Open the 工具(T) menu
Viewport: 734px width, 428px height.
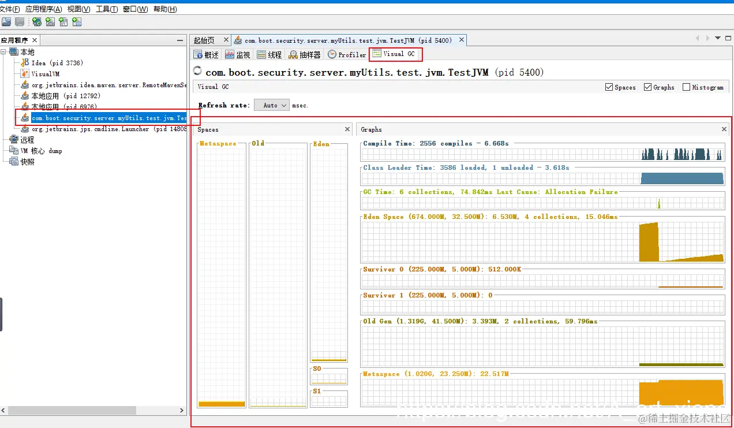(107, 9)
